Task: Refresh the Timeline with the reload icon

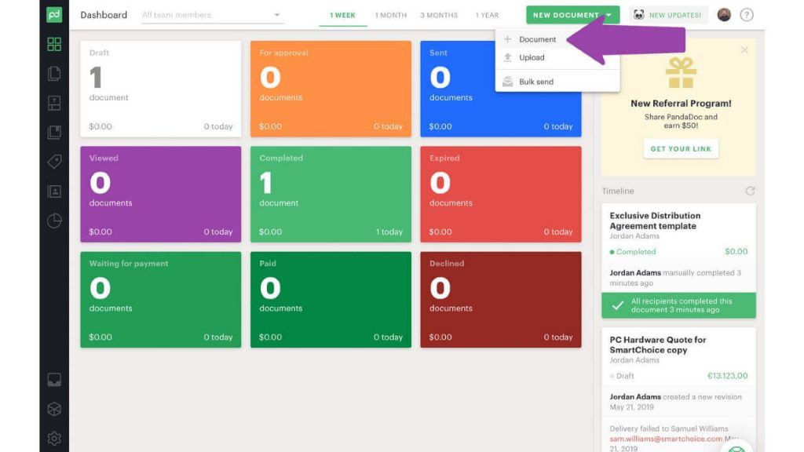Action: [750, 191]
